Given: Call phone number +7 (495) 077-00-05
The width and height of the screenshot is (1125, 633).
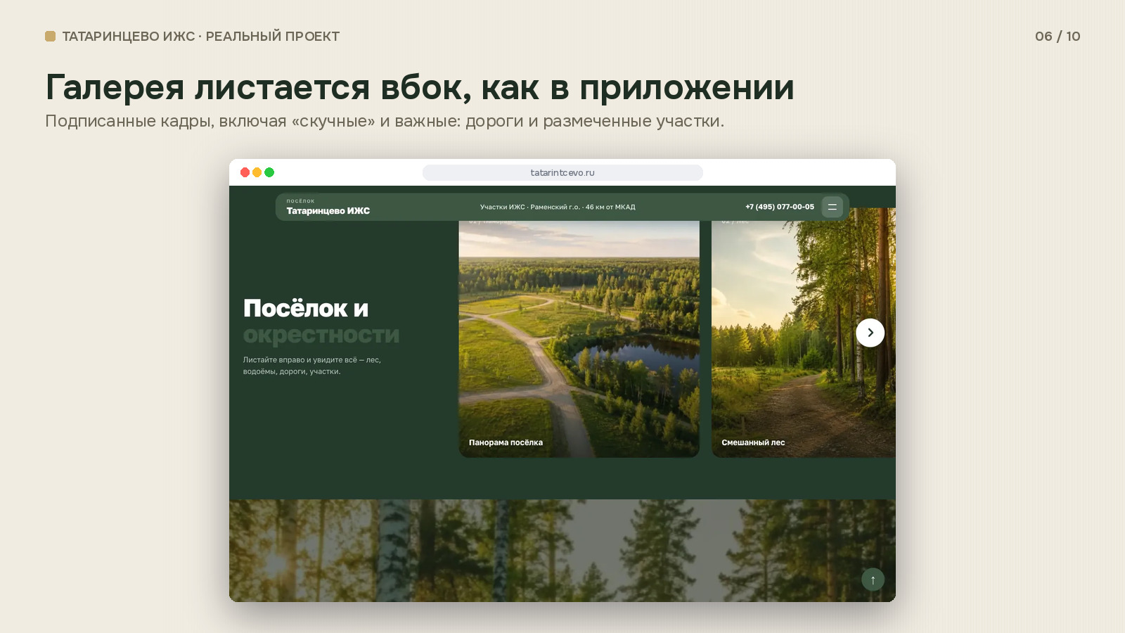Looking at the screenshot, I should click(780, 207).
